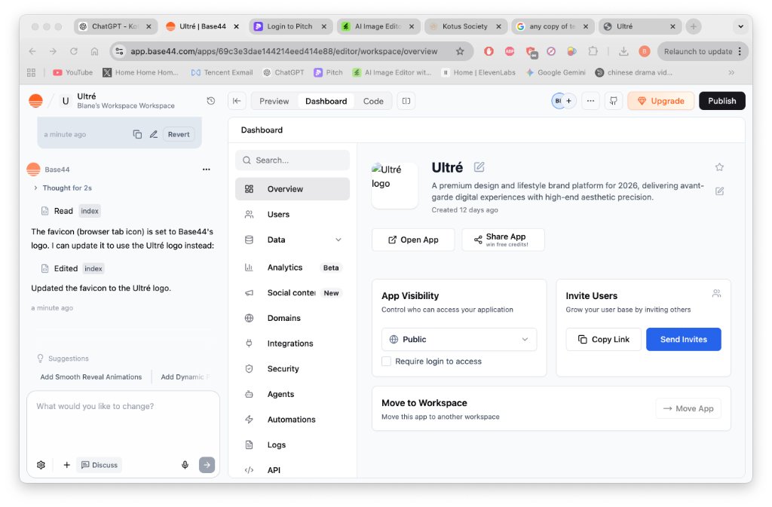Expand the Thought for 2s disclosure

click(x=35, y=188)
